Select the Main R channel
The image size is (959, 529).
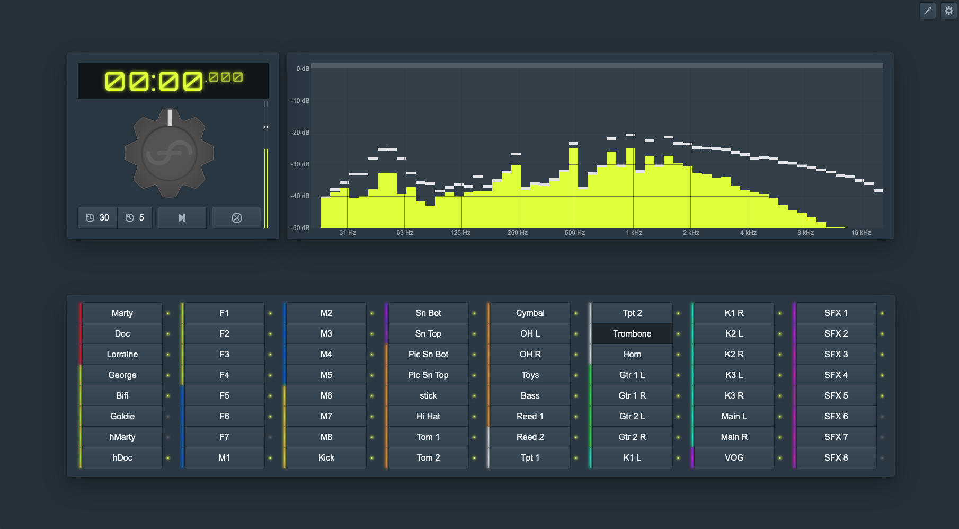(734, 437)
